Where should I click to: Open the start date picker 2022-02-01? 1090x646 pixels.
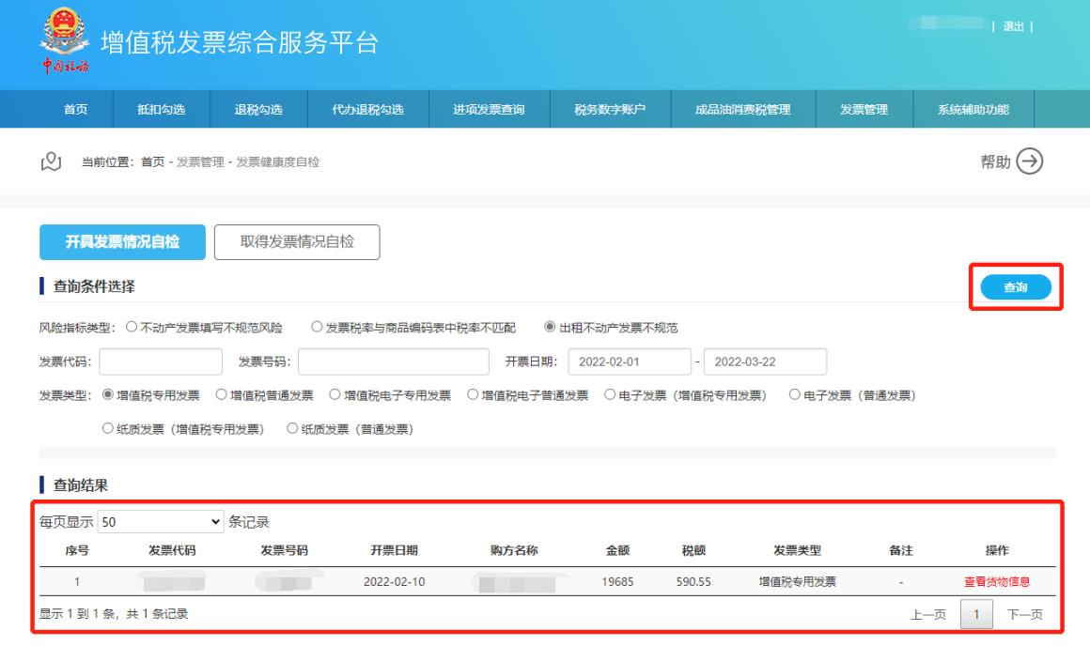624,361
